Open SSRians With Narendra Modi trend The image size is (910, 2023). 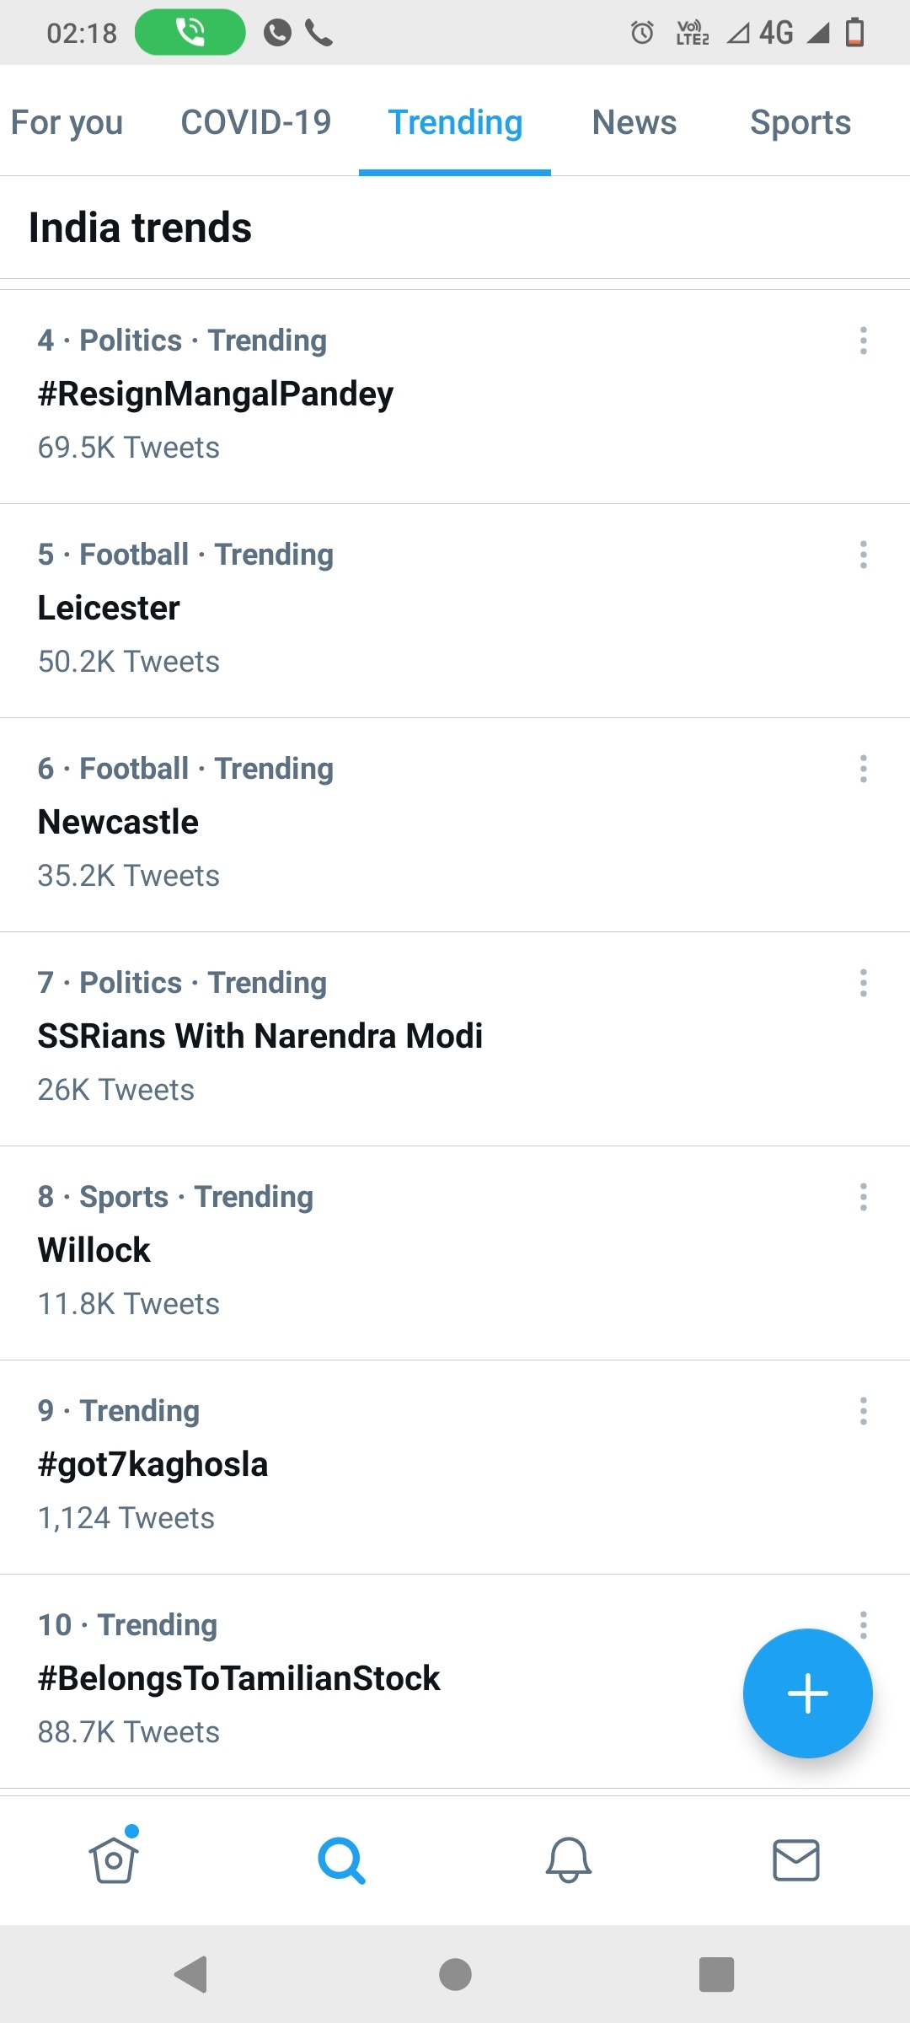455,1038
